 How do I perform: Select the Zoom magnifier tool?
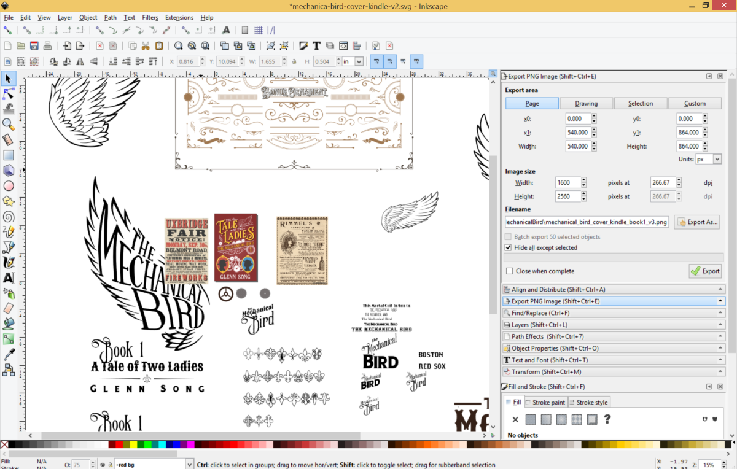9,125
